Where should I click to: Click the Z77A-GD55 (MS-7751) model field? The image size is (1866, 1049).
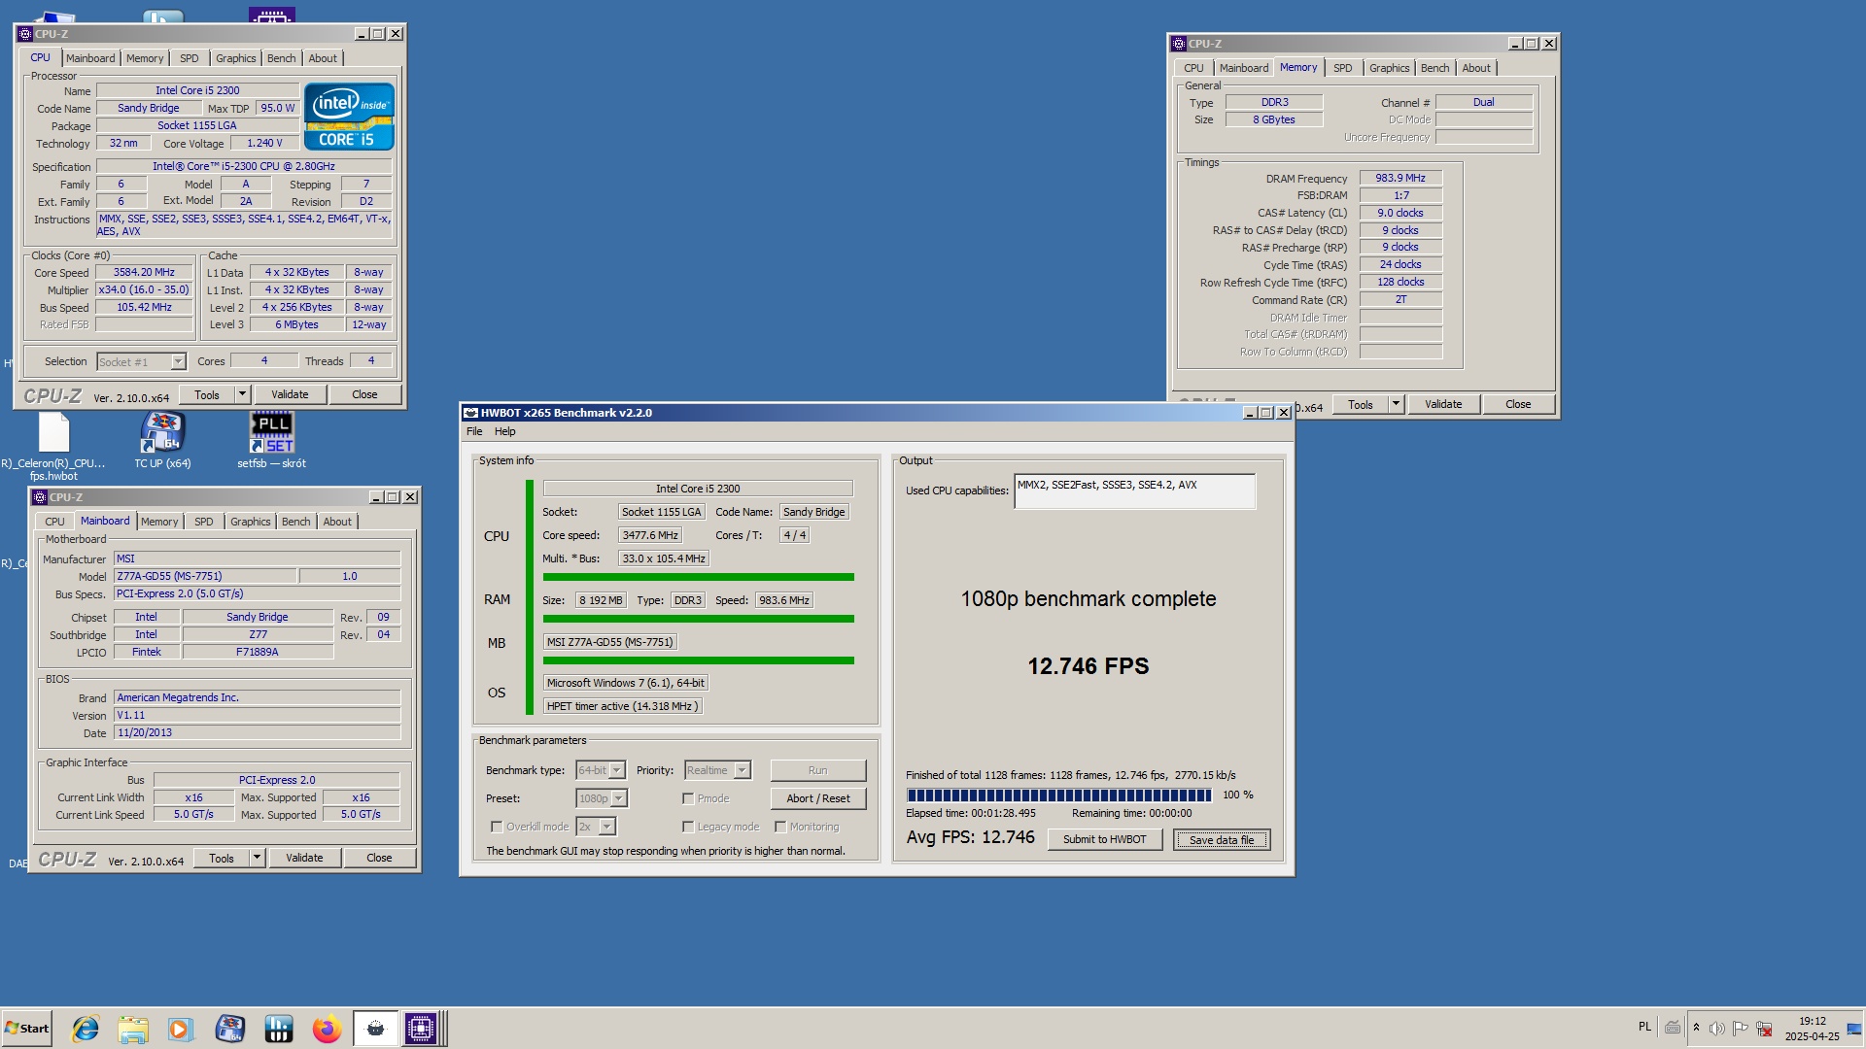pyautogui.click(x=205, y=576)
